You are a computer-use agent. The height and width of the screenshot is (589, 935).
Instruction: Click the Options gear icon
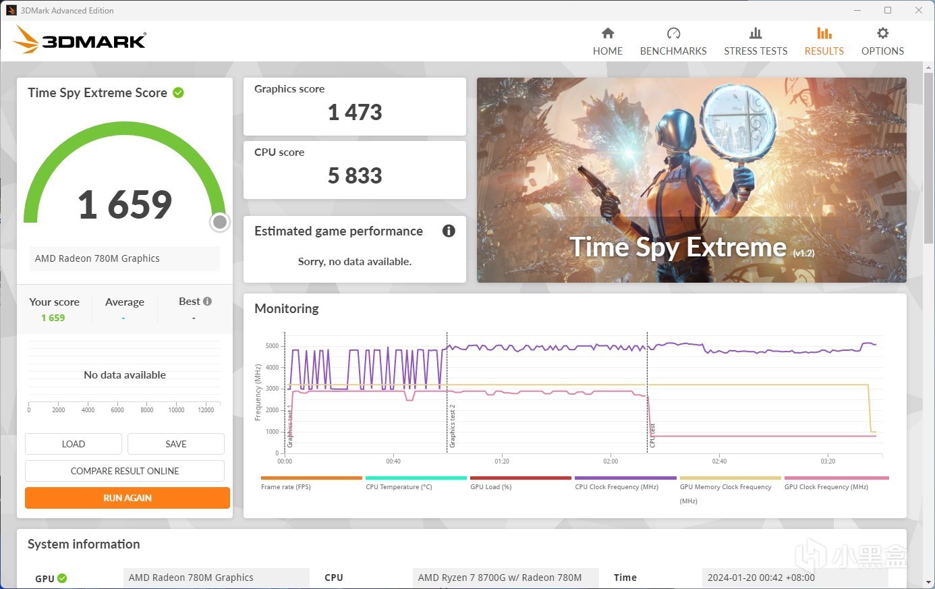click(x=882, y=33)
